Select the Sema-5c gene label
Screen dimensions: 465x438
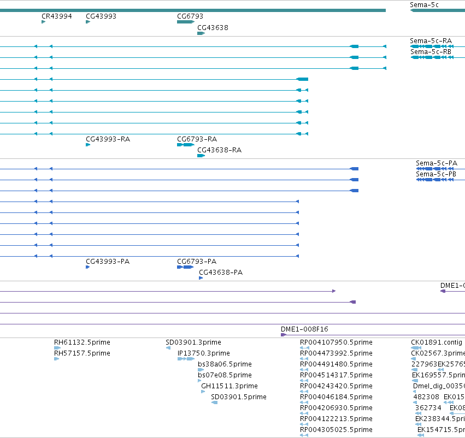click(424, 5)
